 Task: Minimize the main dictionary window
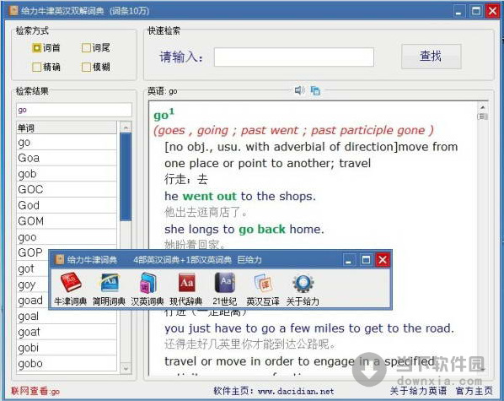pos(459,11)
